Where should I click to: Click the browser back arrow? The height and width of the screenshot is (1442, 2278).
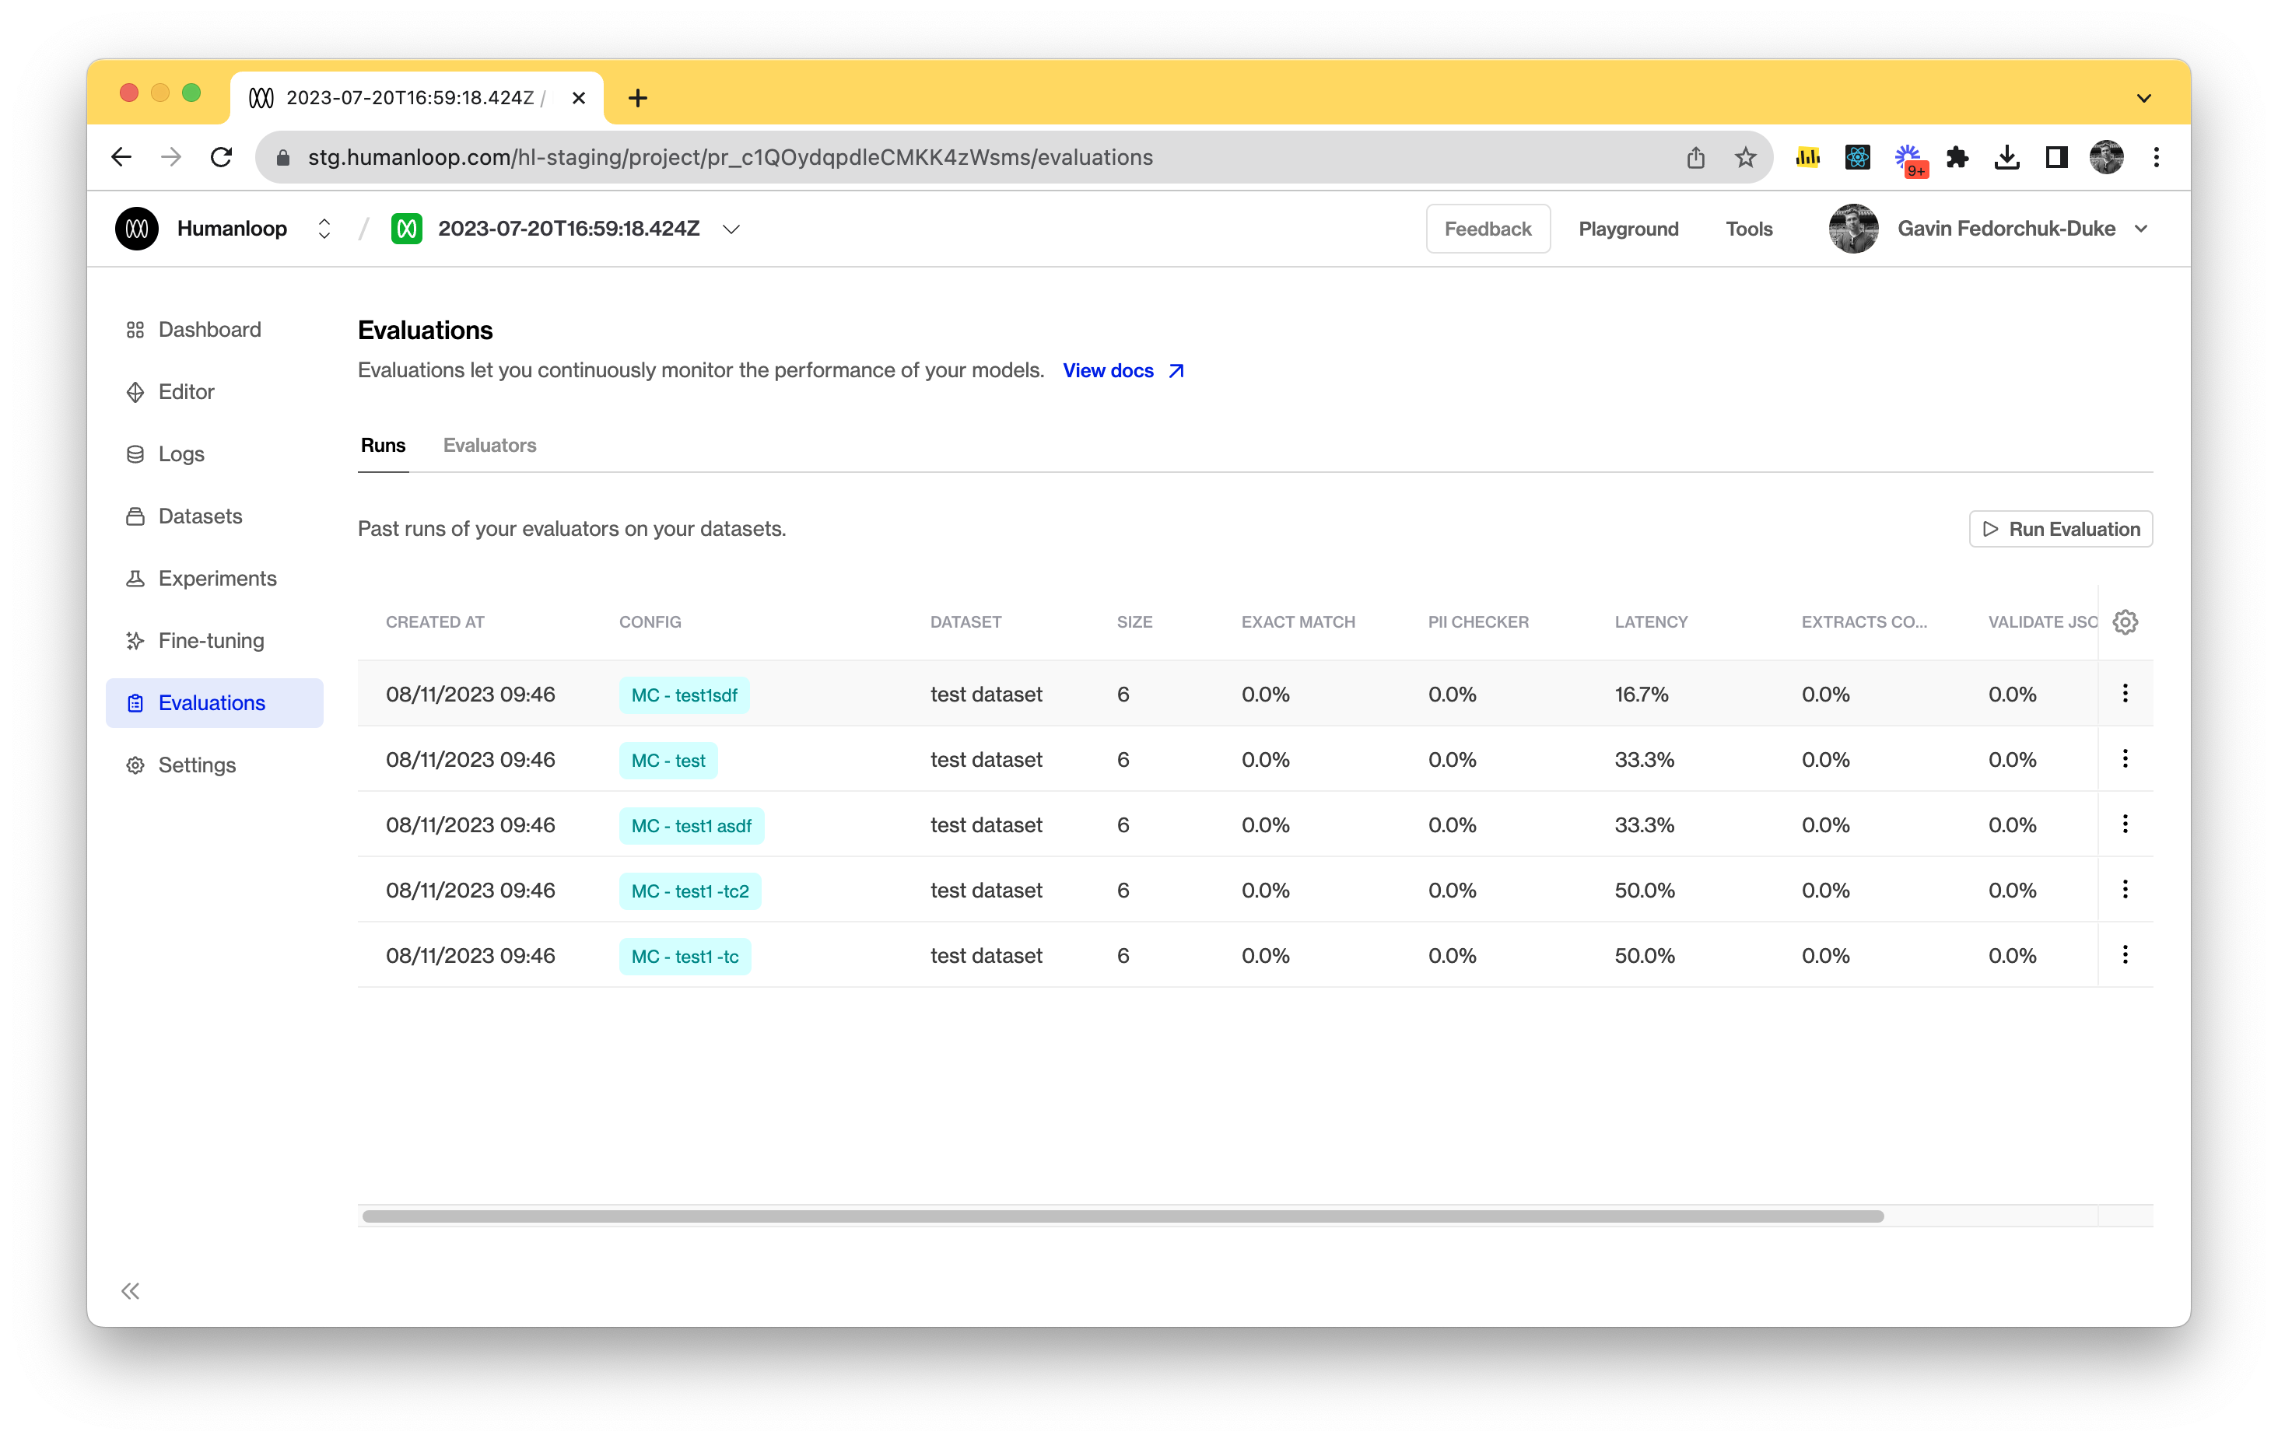click(x=121, y=157)
